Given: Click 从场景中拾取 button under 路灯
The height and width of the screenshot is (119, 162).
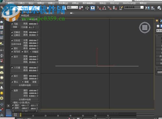Looking at the screenshot, I should point(25,85).
